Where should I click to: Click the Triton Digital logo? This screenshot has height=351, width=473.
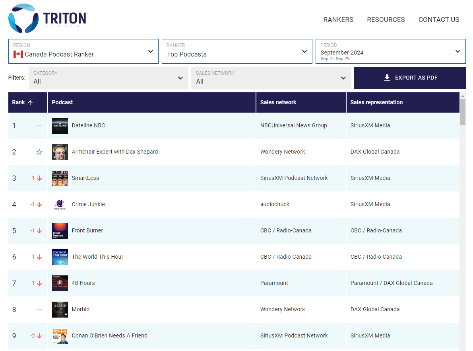47,18
